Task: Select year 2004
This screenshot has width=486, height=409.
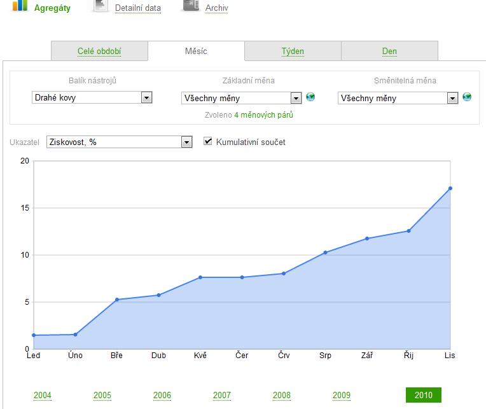Action: coord(43,395)
